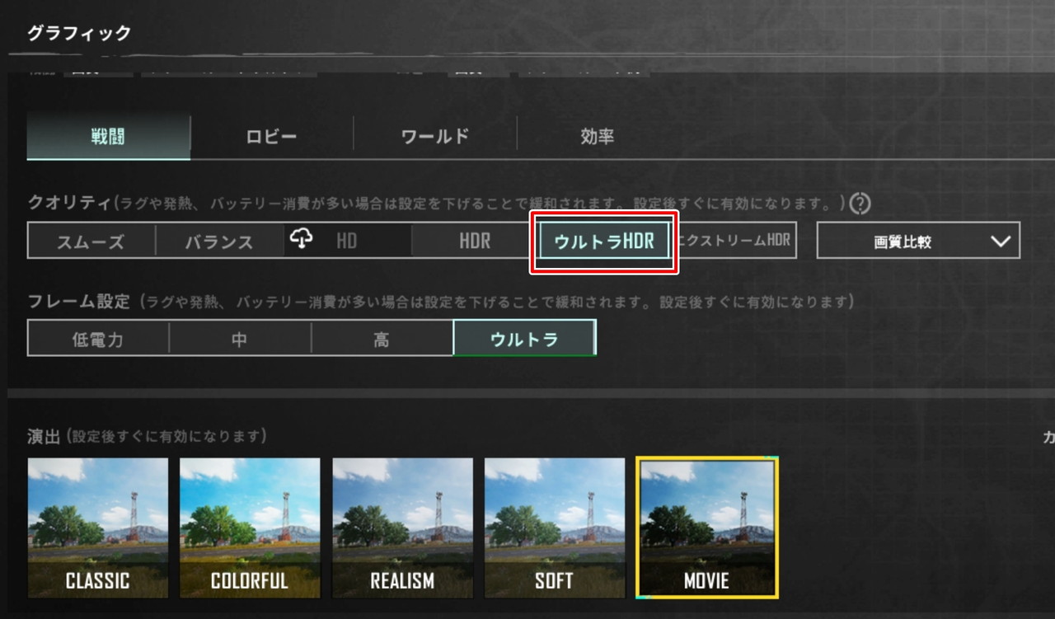This screenshot has height=619, width=1055.
Task: Pick the COLORFUL style thumbnail
Action: click(x=250, y=528)
